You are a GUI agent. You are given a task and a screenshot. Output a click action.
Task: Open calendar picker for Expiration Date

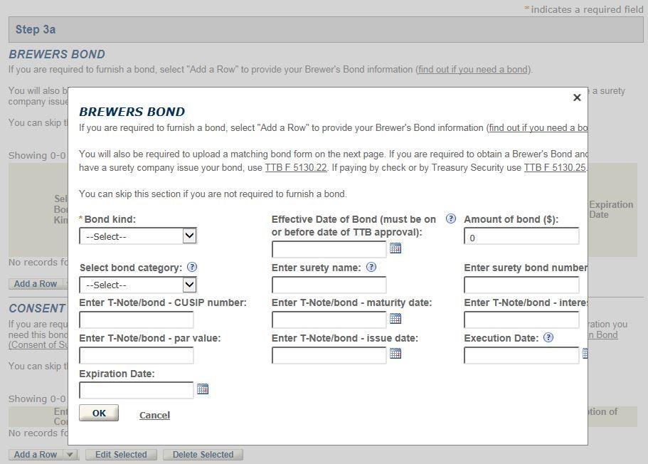[x=203, y=389]
